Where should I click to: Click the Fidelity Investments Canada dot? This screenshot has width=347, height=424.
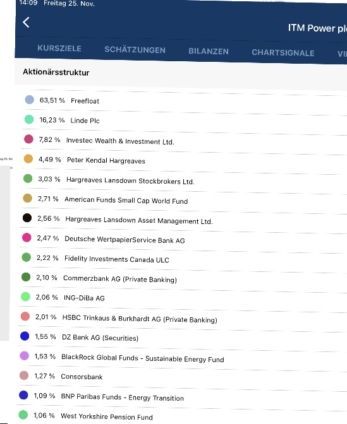27,257
